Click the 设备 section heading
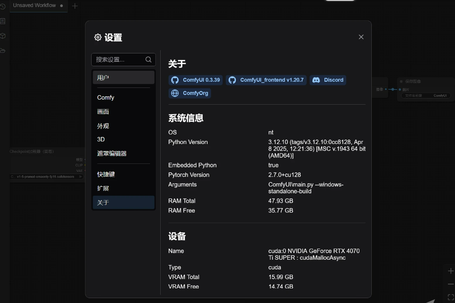This screenshot has width=455, height=303. tap(177, 236)
